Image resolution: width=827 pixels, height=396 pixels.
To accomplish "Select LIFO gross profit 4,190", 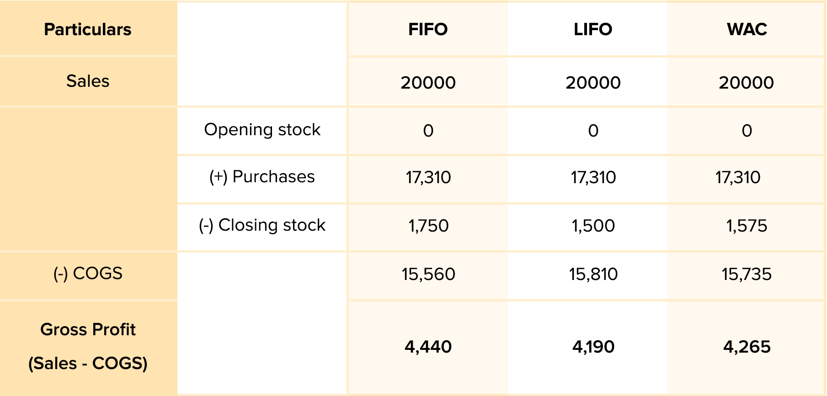I will 593,347.
